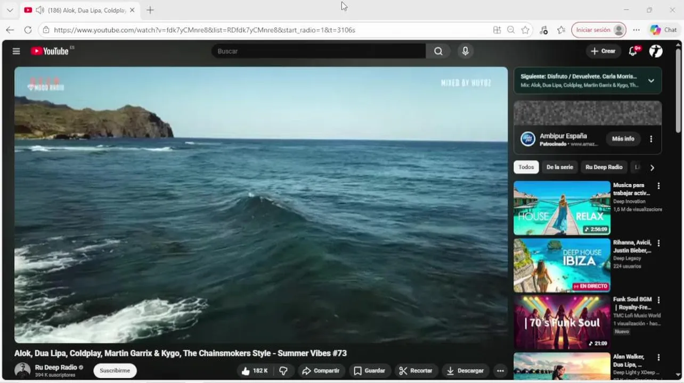684x383 pixels.
Task: Open Copilot Chat in browser
Action: point(663,30)
